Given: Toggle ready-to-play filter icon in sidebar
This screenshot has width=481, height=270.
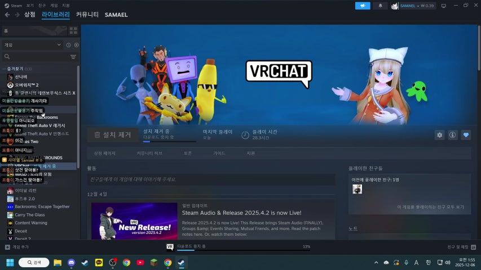Looking at the screenshot, I should (76, 44).
